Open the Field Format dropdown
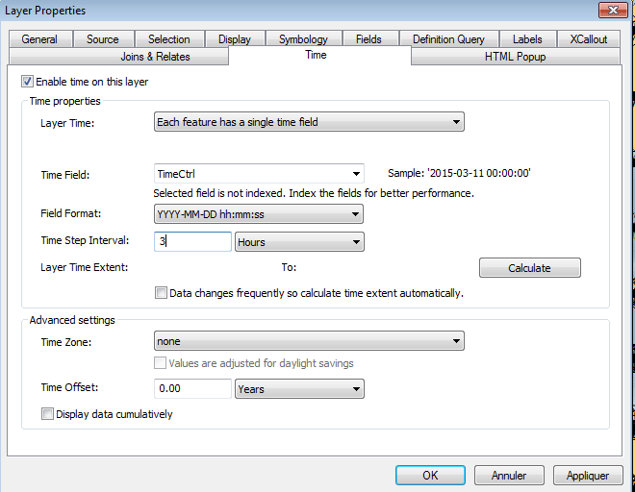Screen dimensions: 635x492 [259, 214]
